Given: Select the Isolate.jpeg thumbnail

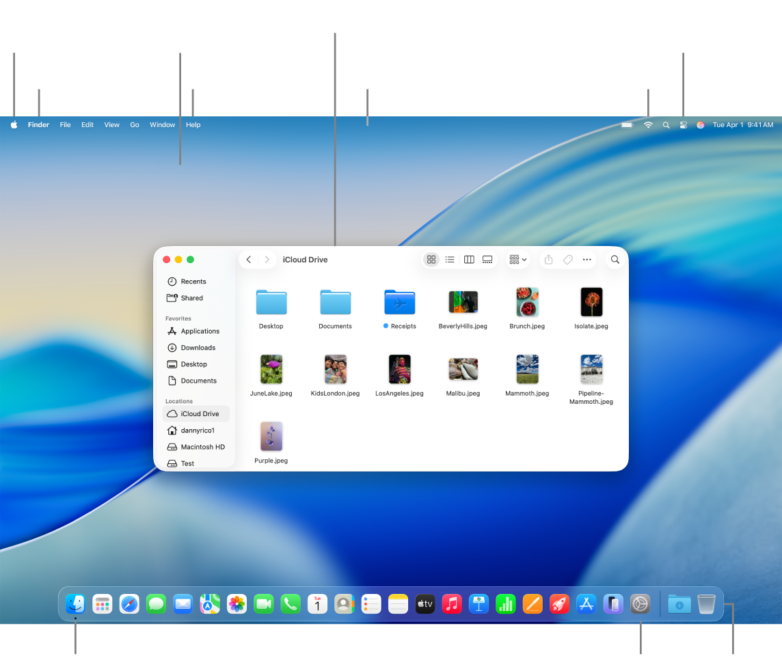Looking at the screenshot, I should pyautogui.click(x=591, y=302).
